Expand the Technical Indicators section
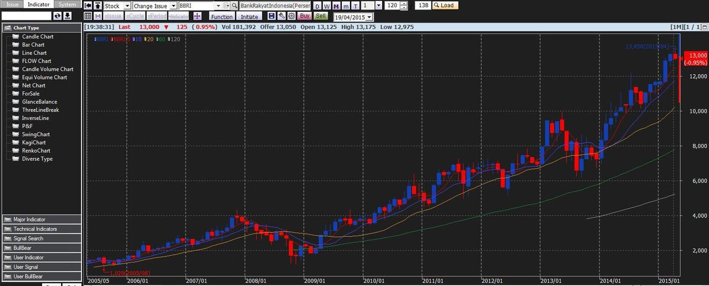Viewport: 709px width, 286px height. pyautogui.click(x=42, y=229)
